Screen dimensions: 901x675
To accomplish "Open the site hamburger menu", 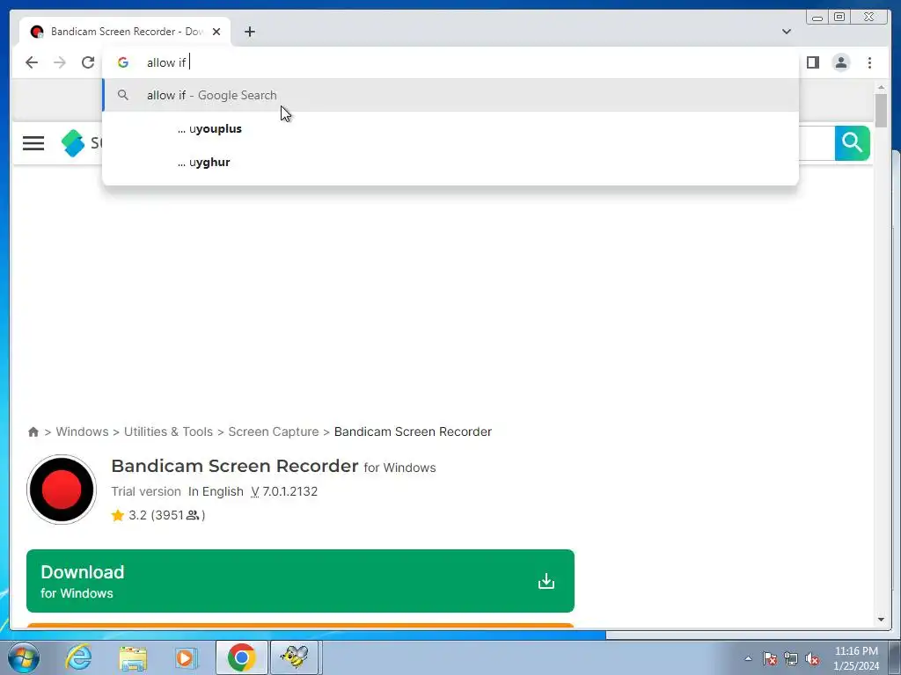I will pos(33,143).
